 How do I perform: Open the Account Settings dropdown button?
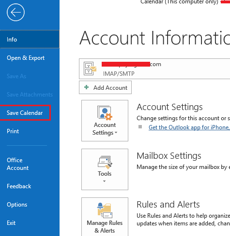(105, 121)
